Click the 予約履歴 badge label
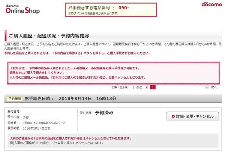Image resolution: width=225 pixels, height=153 pixels. (x=15, y=99)
